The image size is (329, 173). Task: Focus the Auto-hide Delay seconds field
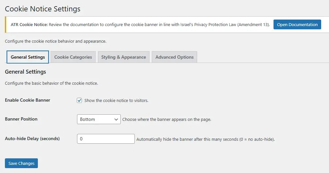106,139
